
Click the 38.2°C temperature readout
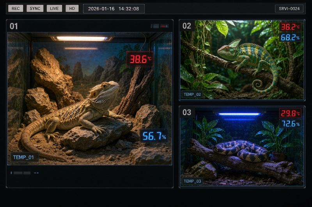290,27
